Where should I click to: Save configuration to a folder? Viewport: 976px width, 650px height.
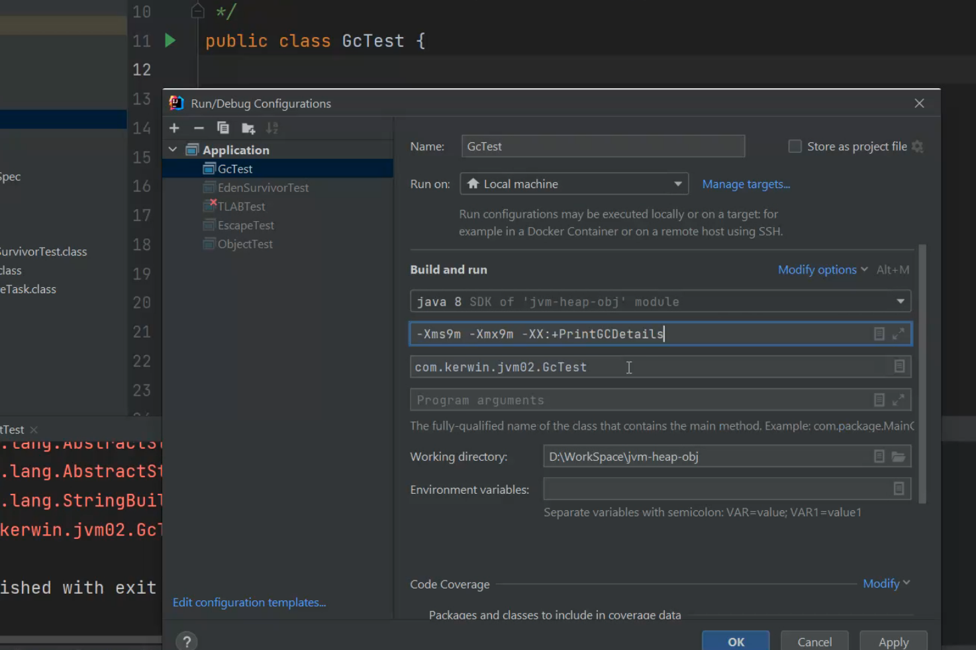tap(248, 128)
